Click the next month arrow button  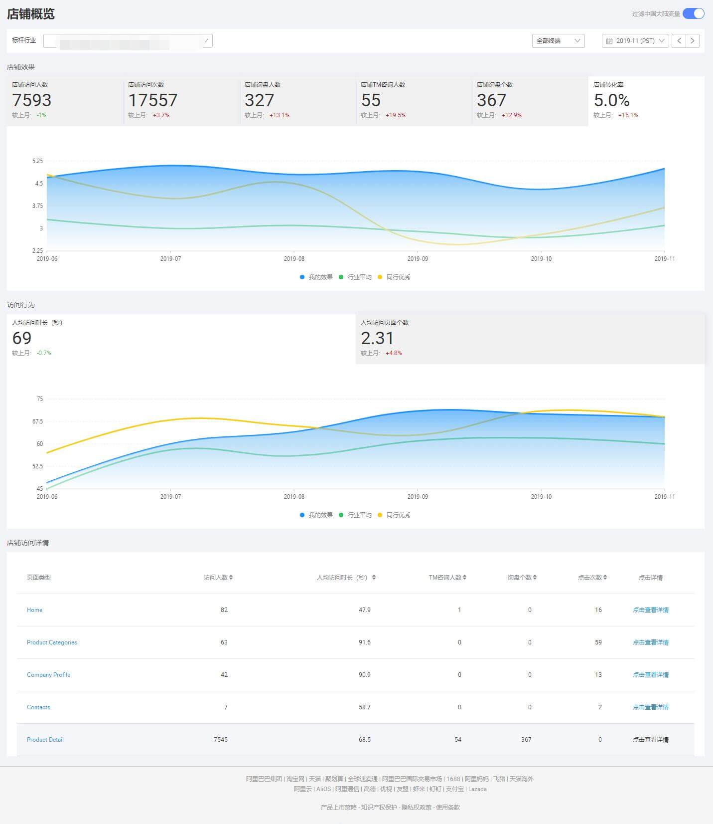pos(693,41)
